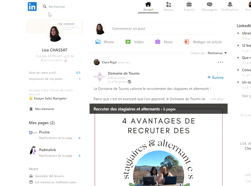Click the Emplois briefcase icon
The width and height of the screenshot is (251, 186).
pos(189,4)
